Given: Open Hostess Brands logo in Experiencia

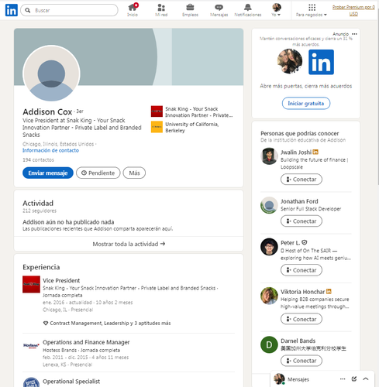Looking at the screenshot, I should [x=31, y=345].
